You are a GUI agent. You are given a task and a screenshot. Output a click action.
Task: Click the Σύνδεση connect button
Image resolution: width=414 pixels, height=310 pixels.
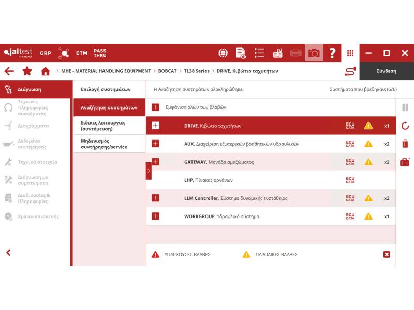386,71
